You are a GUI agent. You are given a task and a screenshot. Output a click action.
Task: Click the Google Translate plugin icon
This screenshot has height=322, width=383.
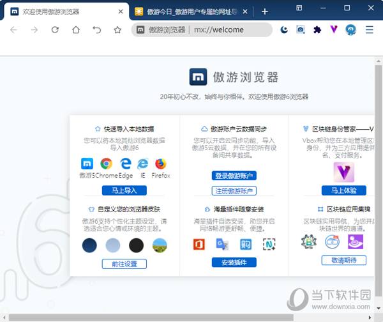222,245
